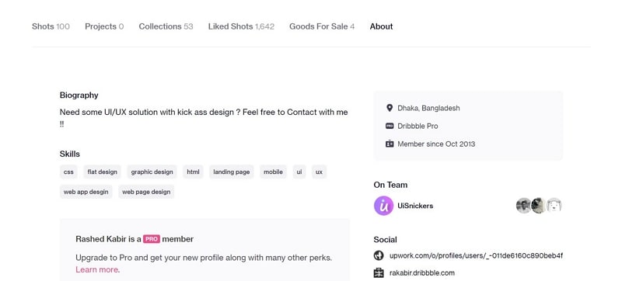Click the Dribbble Pro text

pyautogui.click(x=418, y=127)
